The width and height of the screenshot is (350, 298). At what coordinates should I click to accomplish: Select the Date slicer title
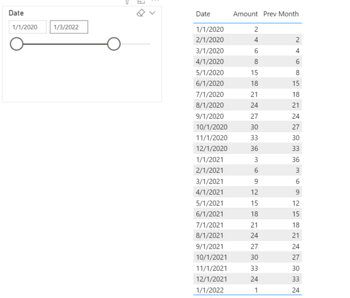pos(16,13)
